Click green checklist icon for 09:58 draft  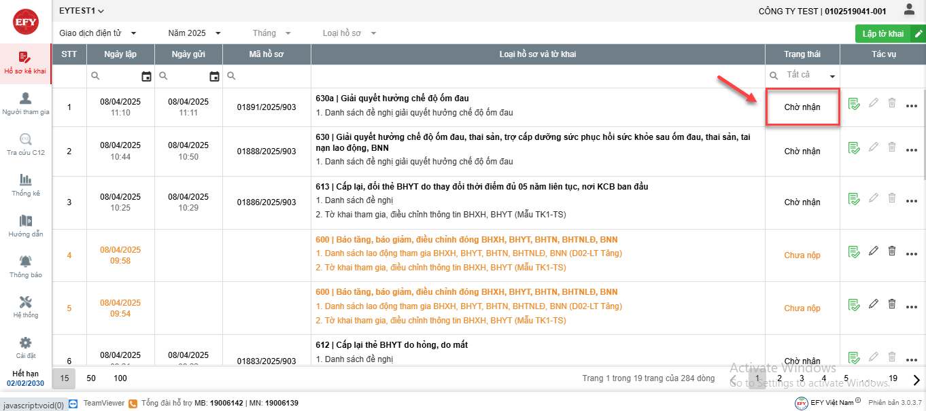[x=854, y=252]
